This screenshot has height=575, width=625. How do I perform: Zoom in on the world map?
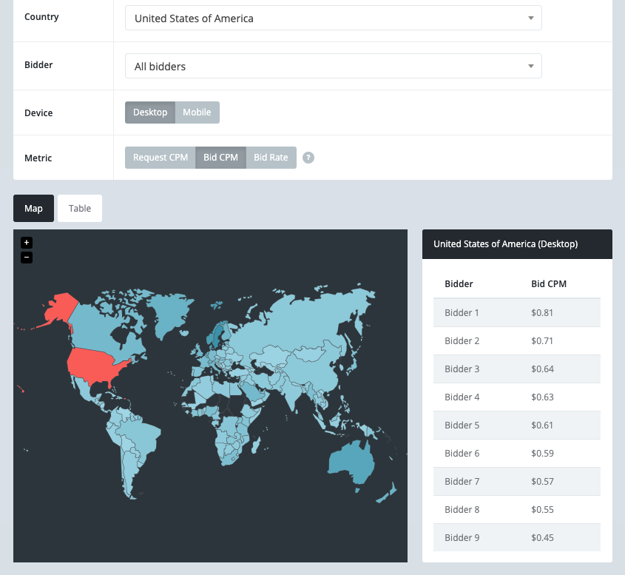pyautogui.click(x=26, y=242)
